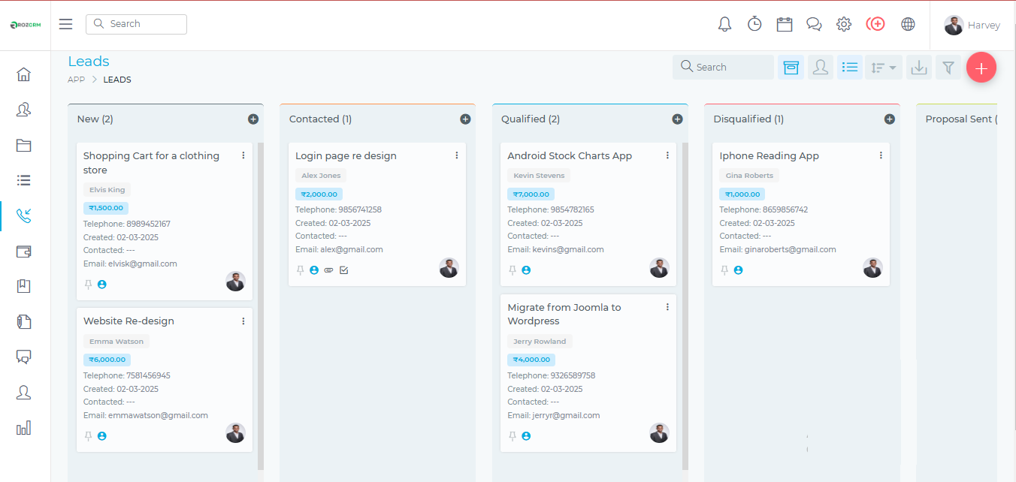Image resolution: width=1016 pixels, height=482 pixels.
Task: Open the settings gear icon
Action: click(844, 24)
